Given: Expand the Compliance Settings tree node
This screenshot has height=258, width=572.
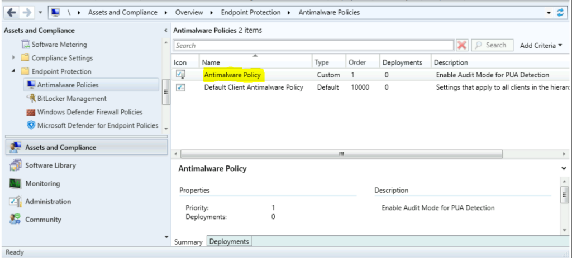Looking at the screenshot, I should (13, 57).
